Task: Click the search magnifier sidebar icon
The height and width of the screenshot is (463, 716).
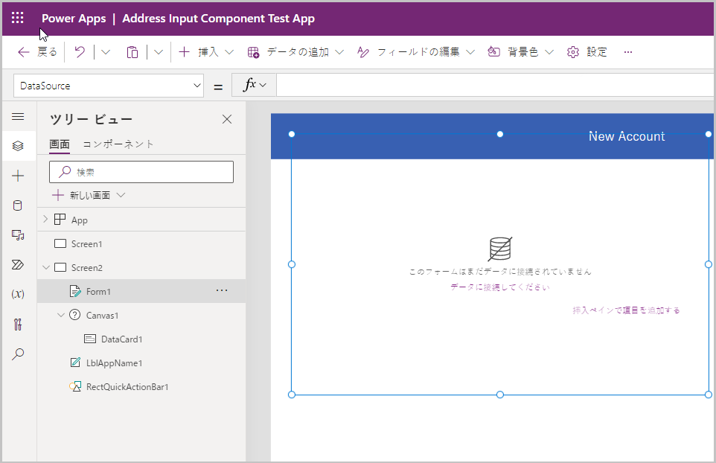Action: [x=18, y=354]
